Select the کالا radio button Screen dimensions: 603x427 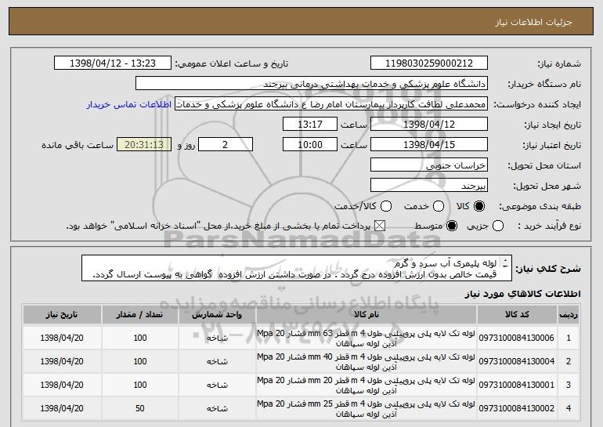coord(479,206)
